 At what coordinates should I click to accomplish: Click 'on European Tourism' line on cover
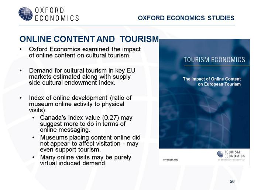click(219, 84)
